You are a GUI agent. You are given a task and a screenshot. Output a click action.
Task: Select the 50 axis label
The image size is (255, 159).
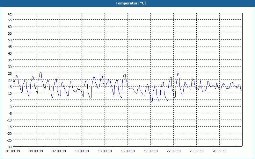(x=10, y=40)
